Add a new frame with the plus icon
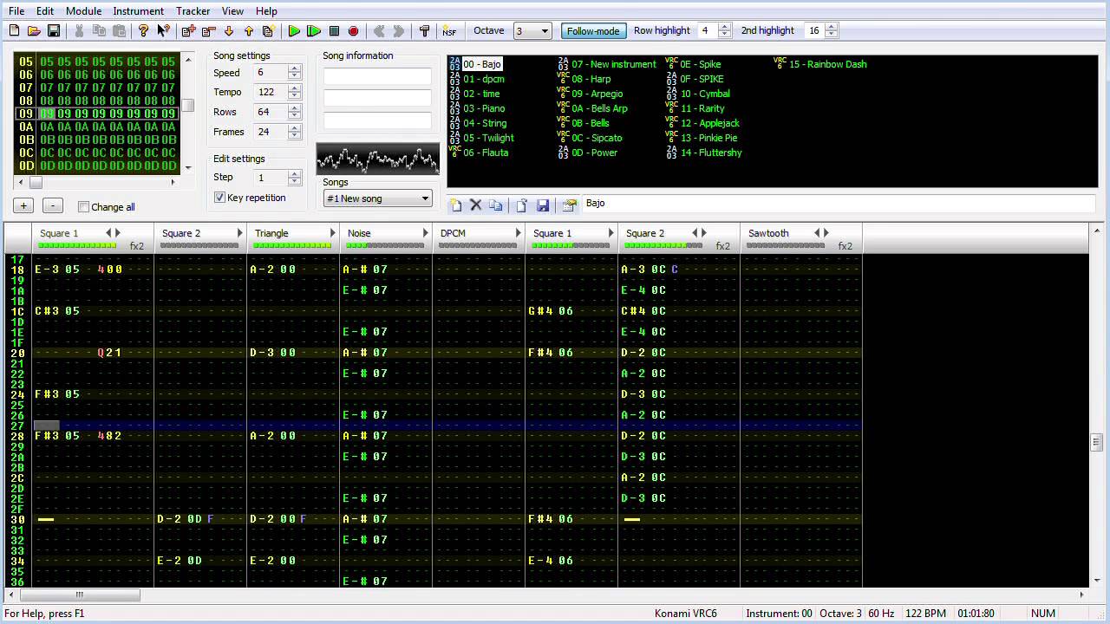 [189, 31]
